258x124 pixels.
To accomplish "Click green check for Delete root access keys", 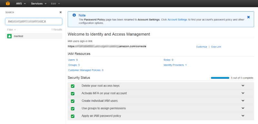I will (73, 86).
